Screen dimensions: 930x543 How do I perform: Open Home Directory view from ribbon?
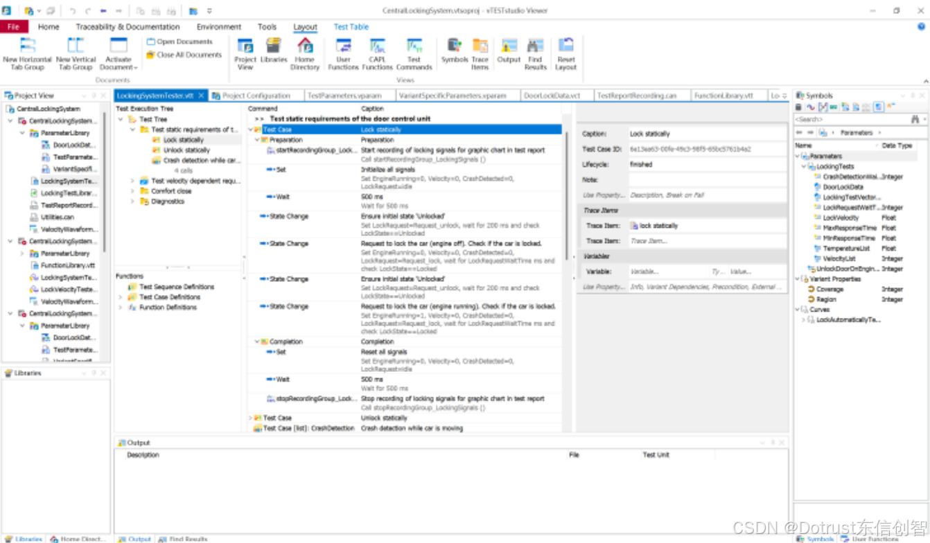pyautogui.click(x=305, y=53)
